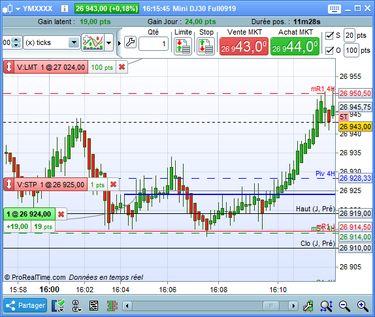
Task: Click the 26 943,00 current price tag
Action: tap(355, 127)
